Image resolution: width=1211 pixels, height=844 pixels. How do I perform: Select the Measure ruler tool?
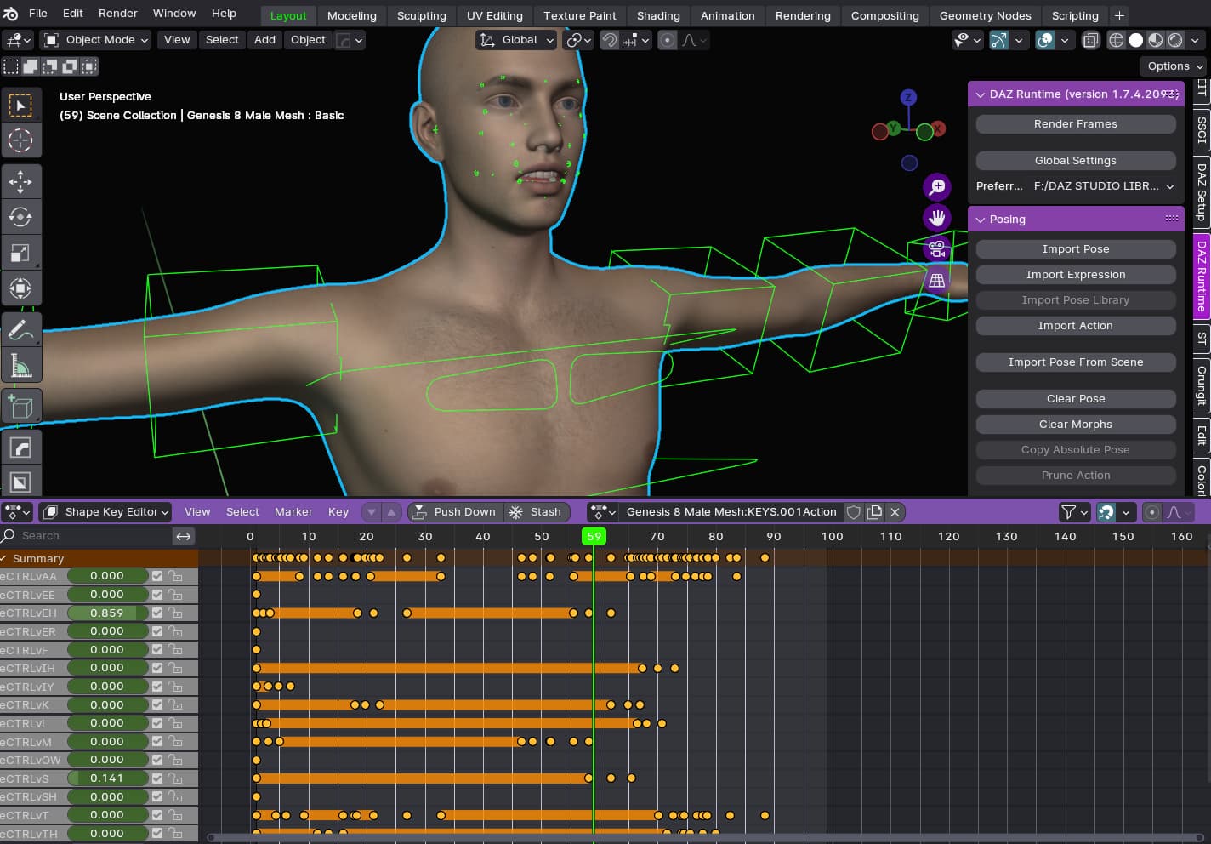pos(20,366)
